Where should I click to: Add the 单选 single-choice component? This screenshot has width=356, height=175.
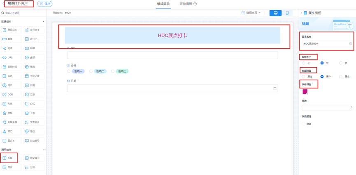34,67
